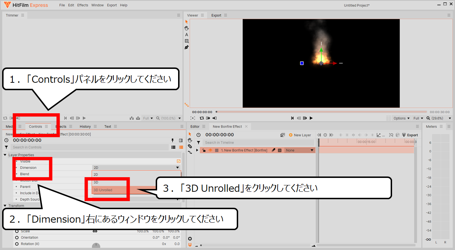The height and width of the screenshot is (250, 455).
Task: Click Make Composite Shot icon
Action: (x=283, y=135)
